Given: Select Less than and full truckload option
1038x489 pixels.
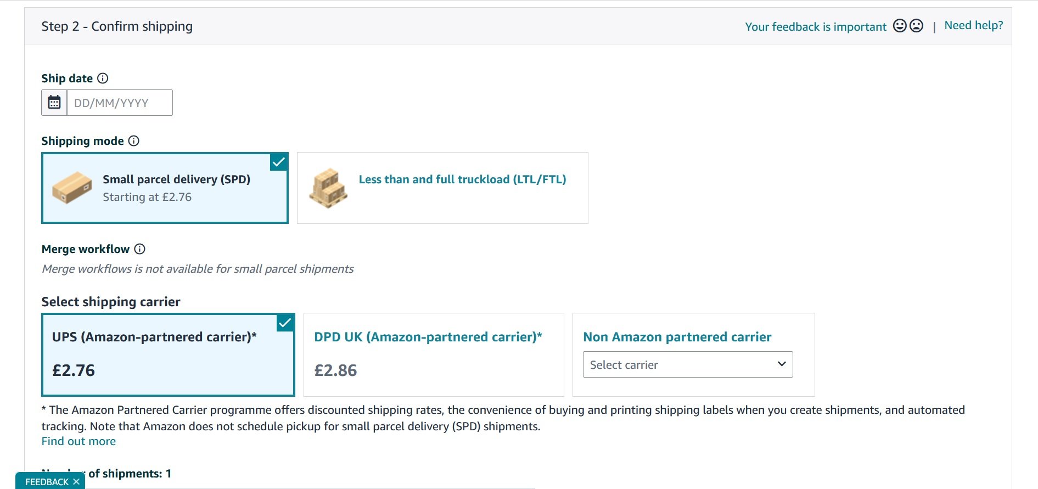Looking at the screenshot, I should pos(462,179).
